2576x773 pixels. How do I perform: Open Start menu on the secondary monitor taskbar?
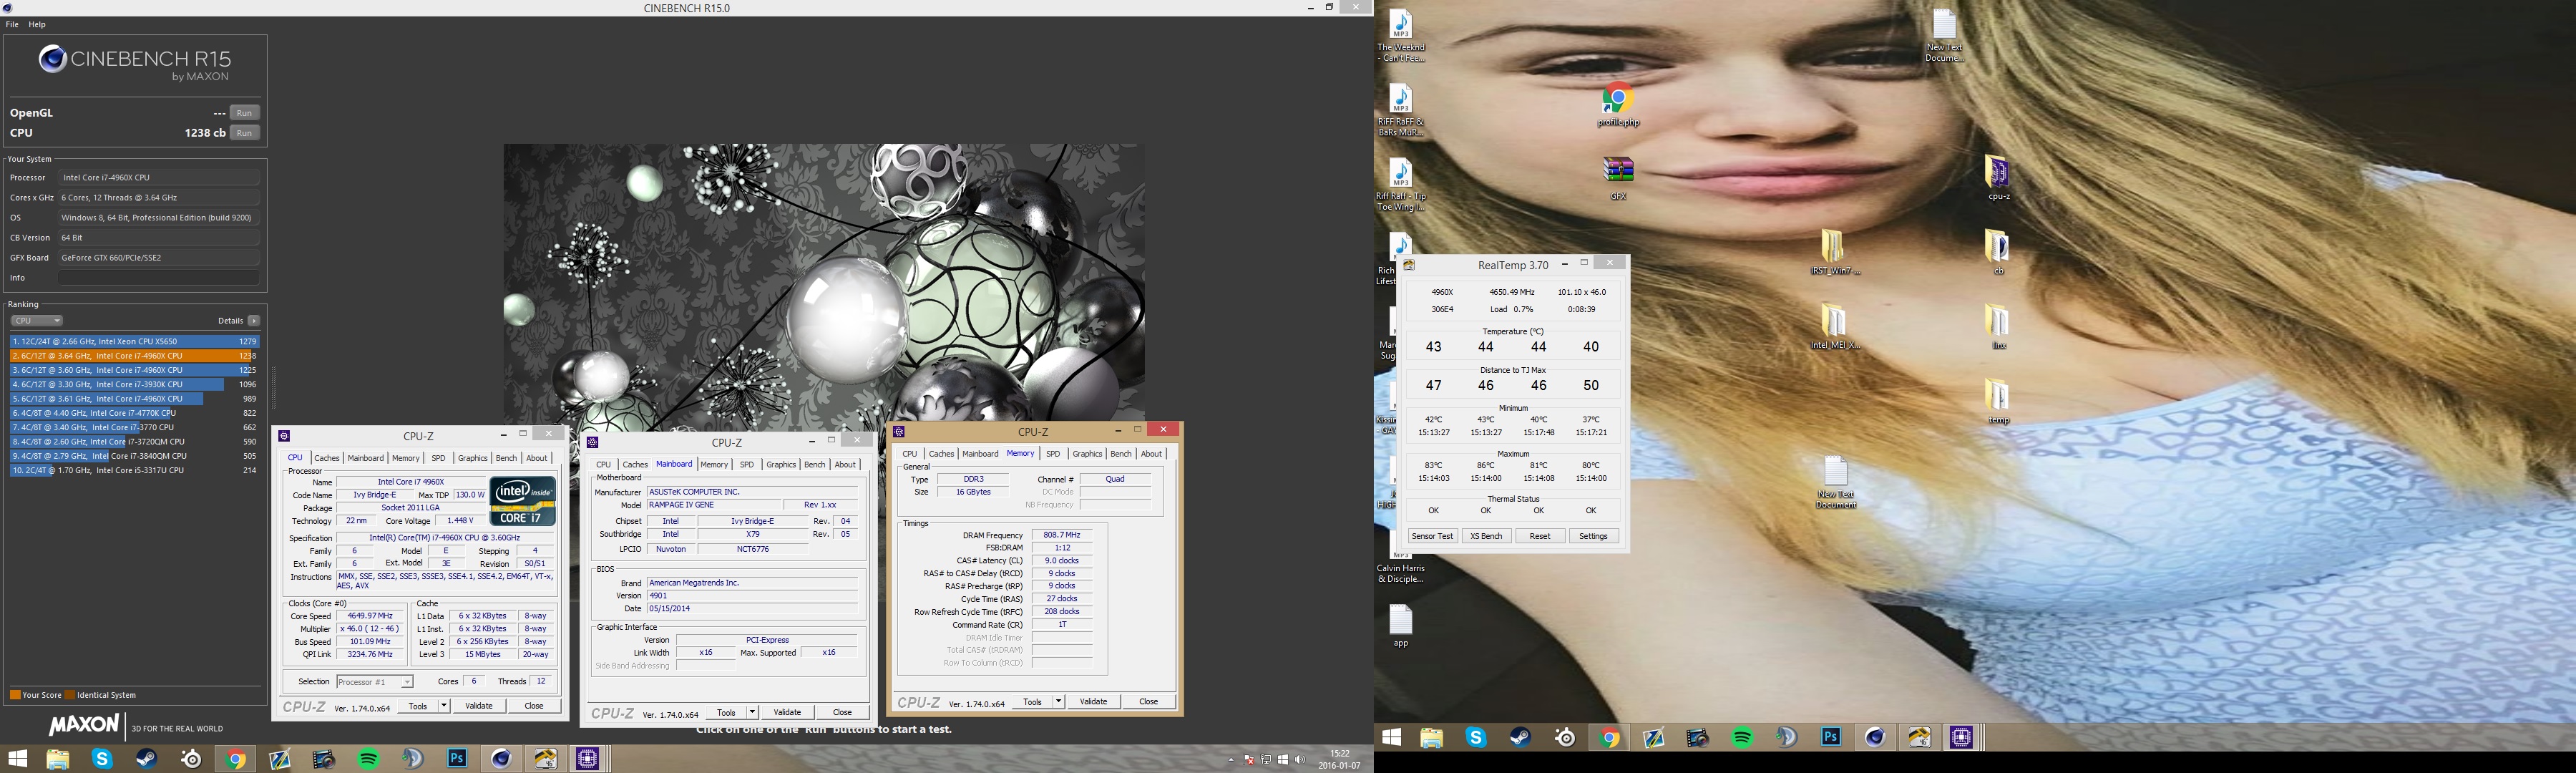[x=1391, y=738]
